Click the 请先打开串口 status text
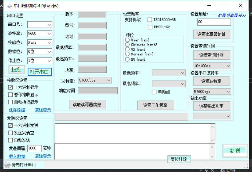 24,165
